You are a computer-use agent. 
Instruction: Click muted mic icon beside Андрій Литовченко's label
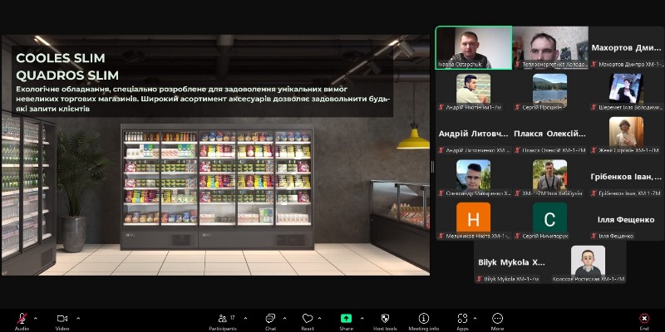coord(441,150)
